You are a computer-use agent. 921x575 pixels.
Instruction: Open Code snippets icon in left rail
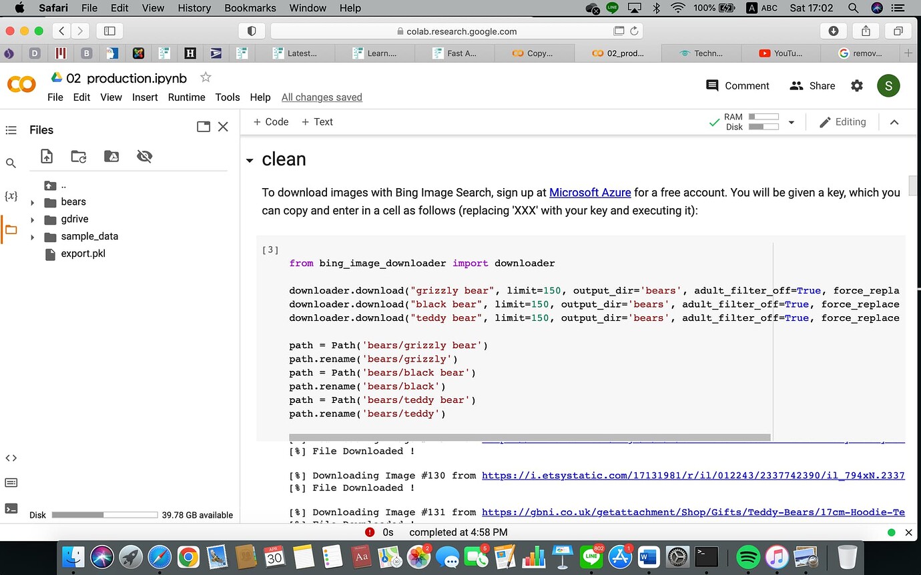(x=11, y=458)
